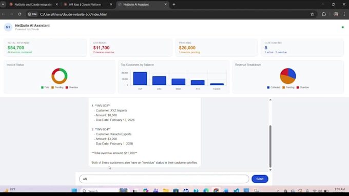
Task: Open the Chrome three-dot menu
Action: [x=344, y=14]
